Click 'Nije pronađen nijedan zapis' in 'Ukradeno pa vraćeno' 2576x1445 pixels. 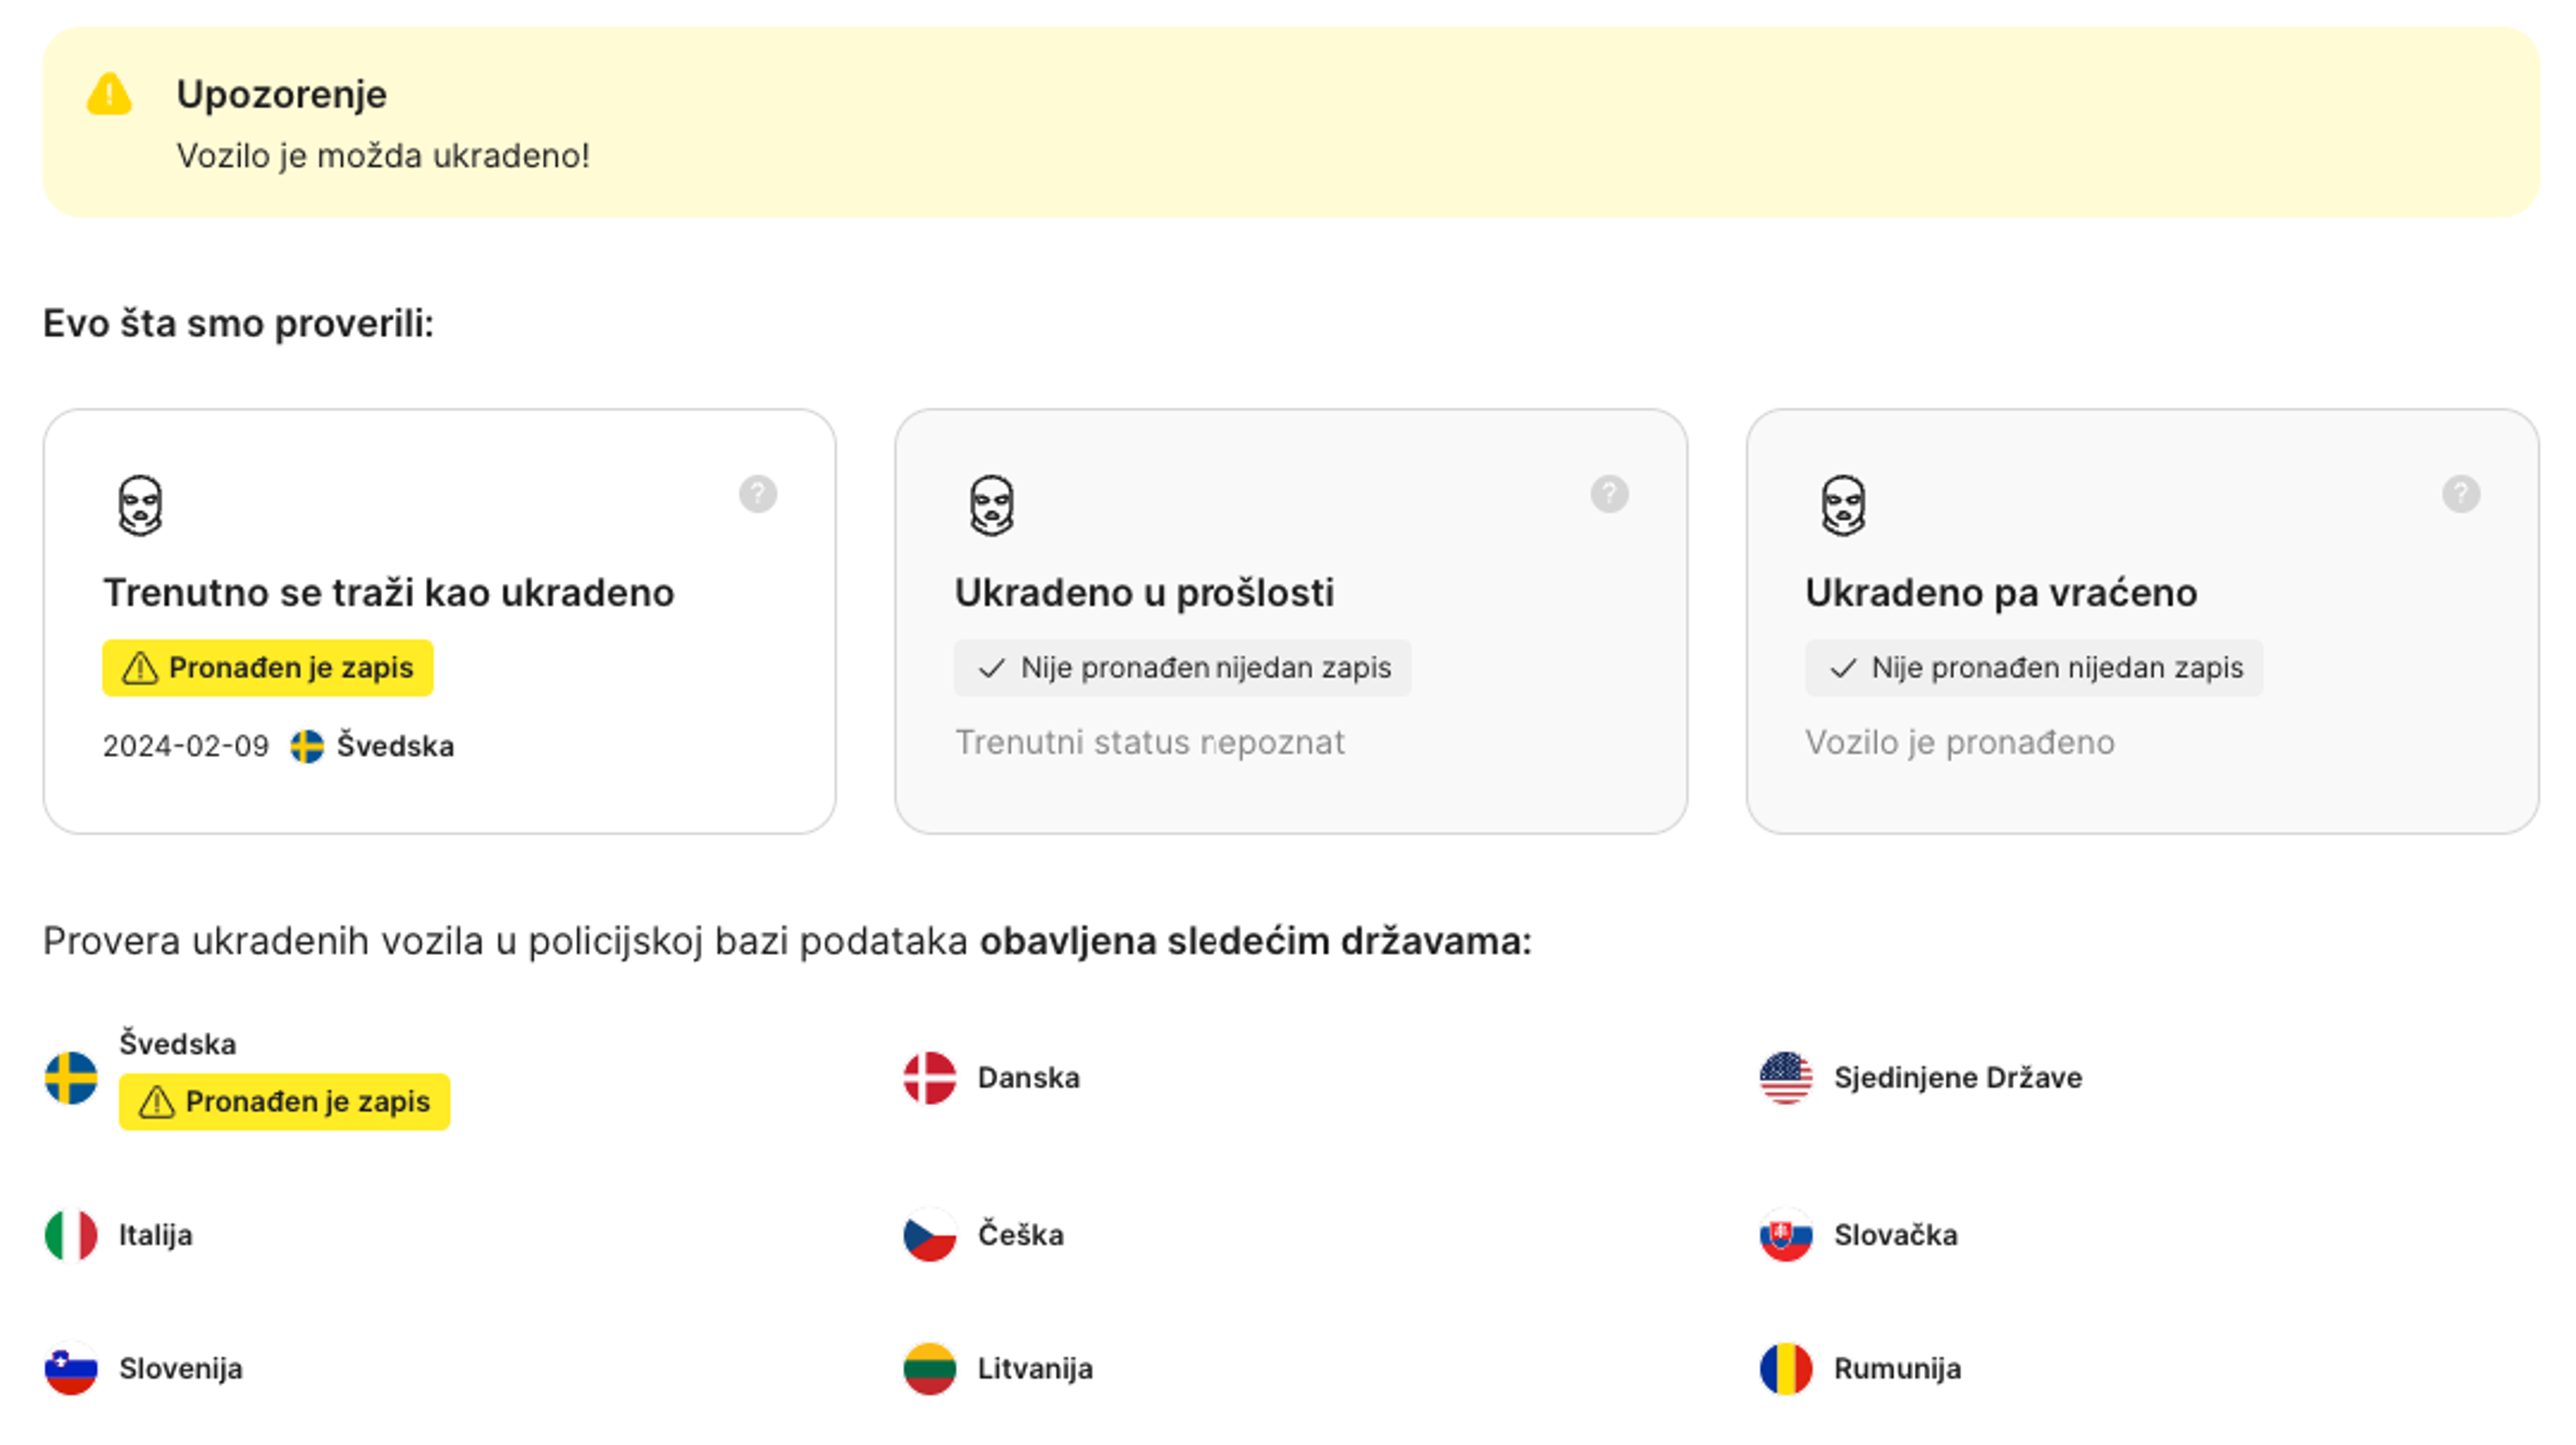tap(2034, 668)
